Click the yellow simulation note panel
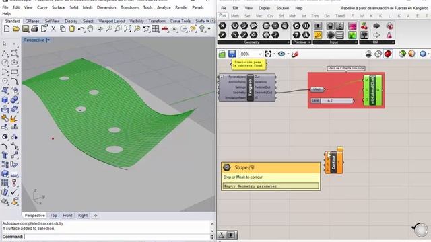Viewport: 431px width, 242px height. tap(248, 65)
